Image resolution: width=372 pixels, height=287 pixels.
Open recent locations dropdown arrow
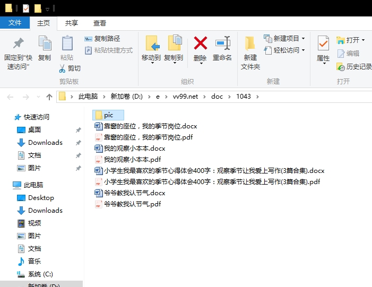(x=38, y=97)
